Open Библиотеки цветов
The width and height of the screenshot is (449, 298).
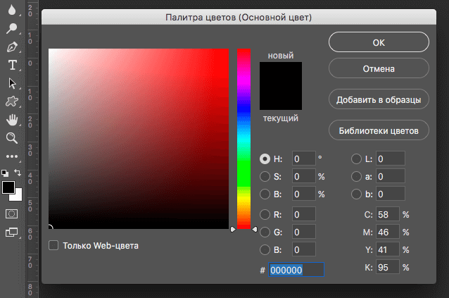point(379,130)
